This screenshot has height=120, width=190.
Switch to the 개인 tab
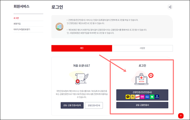(x=82, y=48)
